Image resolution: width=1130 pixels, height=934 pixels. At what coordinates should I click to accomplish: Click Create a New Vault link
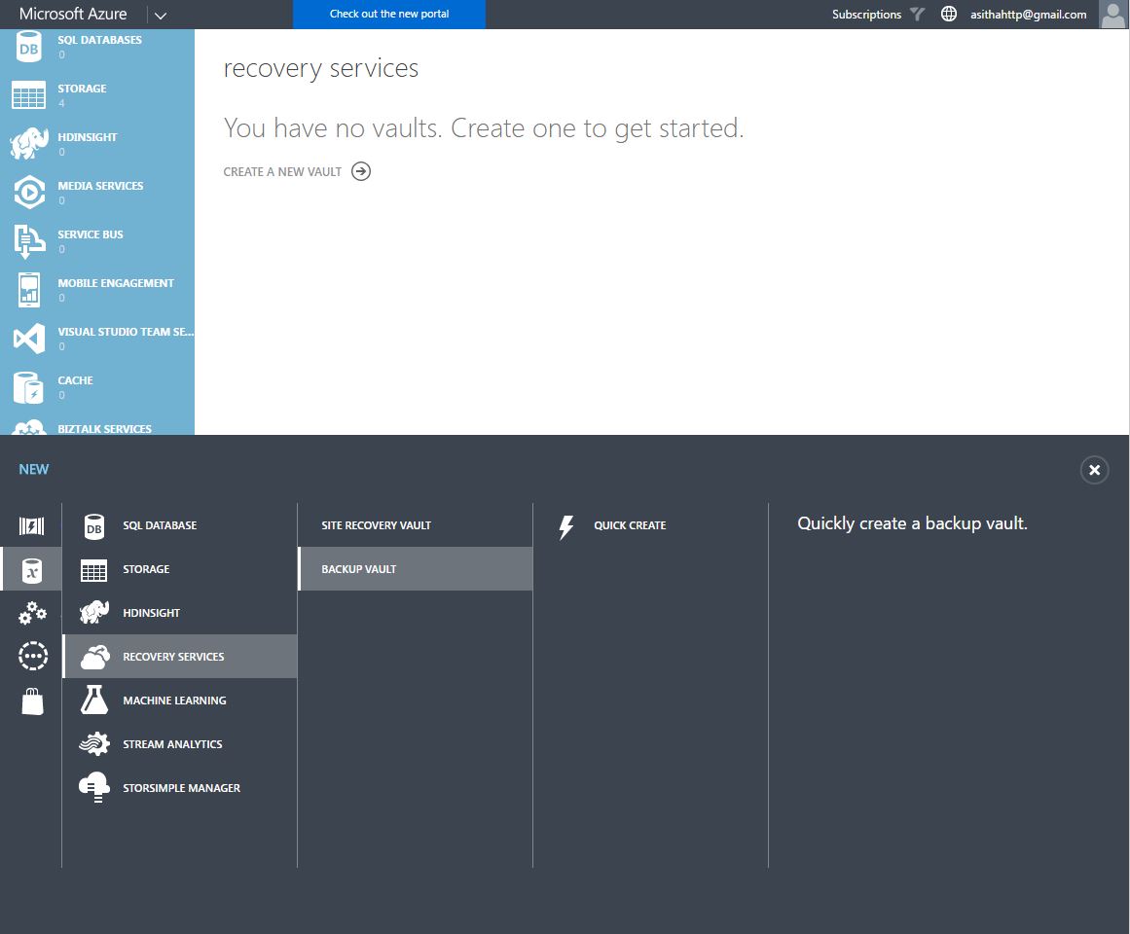[x=282, y=172]
